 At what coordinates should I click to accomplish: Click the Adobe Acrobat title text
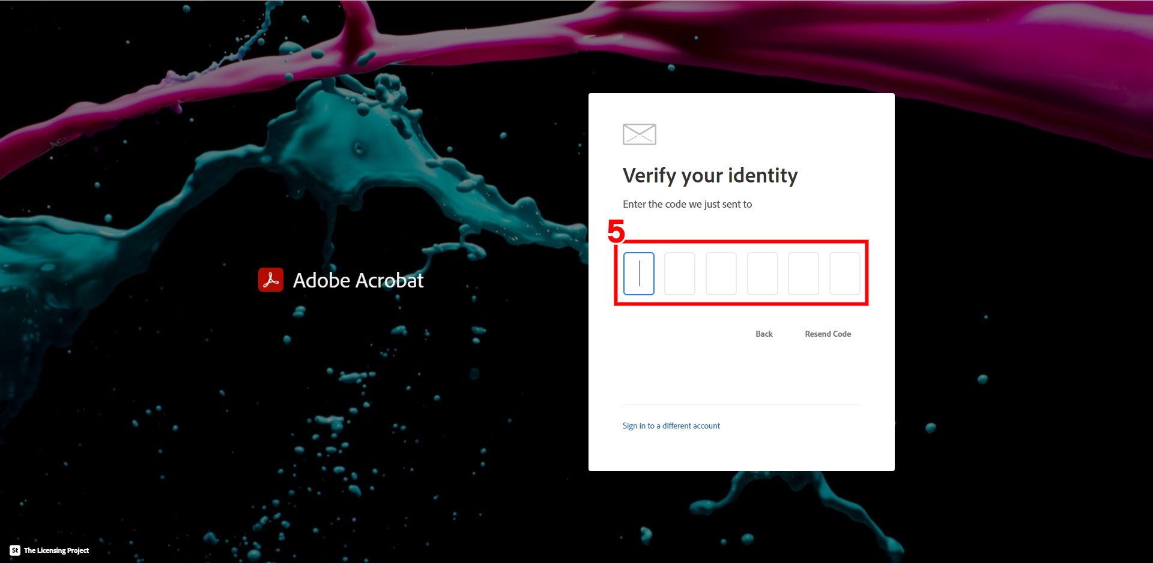[358, 280]
